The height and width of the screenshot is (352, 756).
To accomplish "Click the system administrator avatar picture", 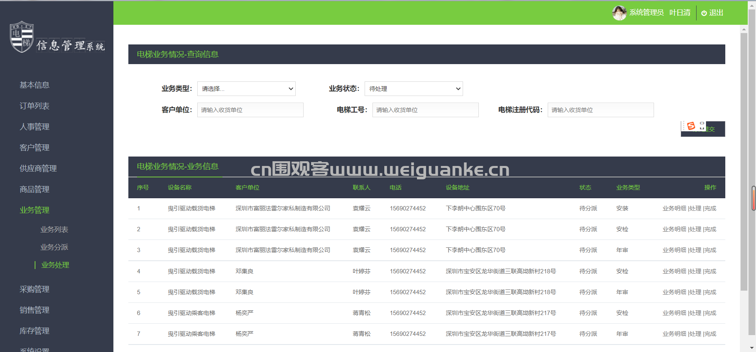I will point(619,13).
